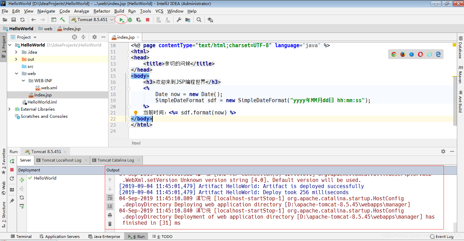This screenshot has width=464, height=241.
Task: Collapse the code fold on line 17
Action: [129, 88]
